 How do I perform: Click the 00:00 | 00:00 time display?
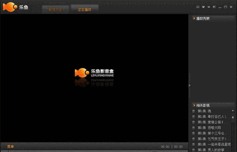click(172, 147)
